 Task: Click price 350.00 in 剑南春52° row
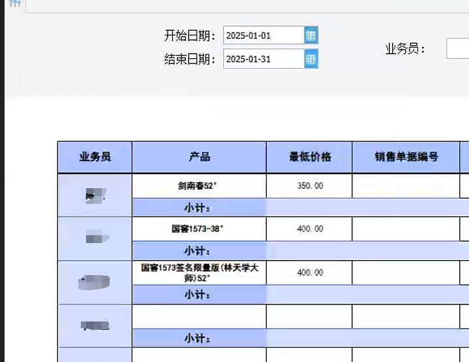[x=309, y=186]
